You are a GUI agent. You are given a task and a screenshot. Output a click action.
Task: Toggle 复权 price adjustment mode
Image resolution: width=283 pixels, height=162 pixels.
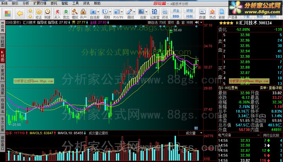tap(171, 22)
